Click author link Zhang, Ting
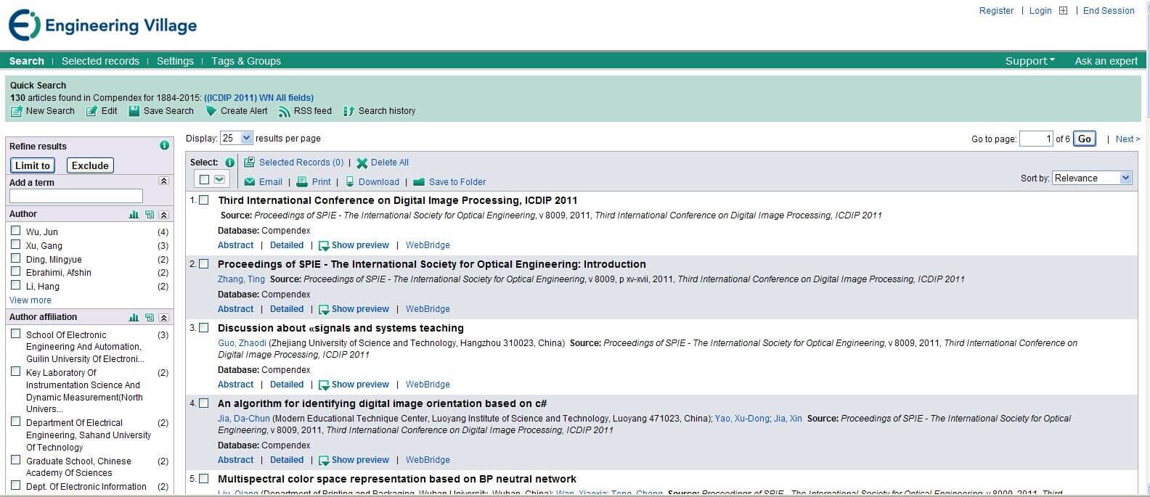Screen dimensions: 1150x497 click(x=241, y=279)
